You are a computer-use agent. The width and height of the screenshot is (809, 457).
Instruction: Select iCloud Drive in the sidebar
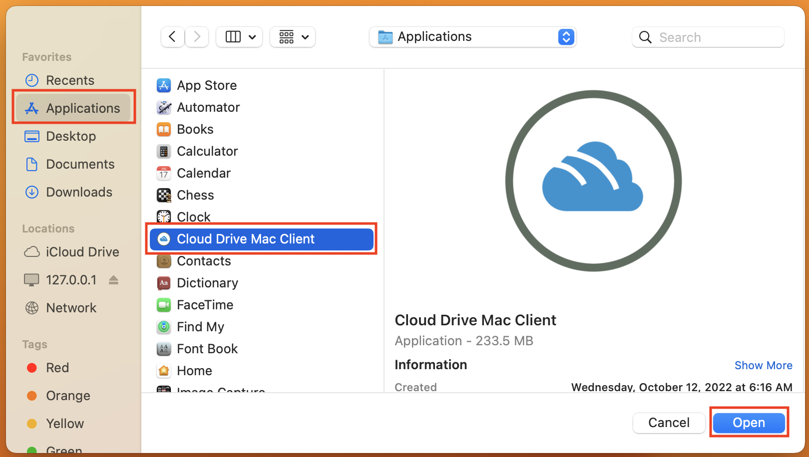(73, 252)
